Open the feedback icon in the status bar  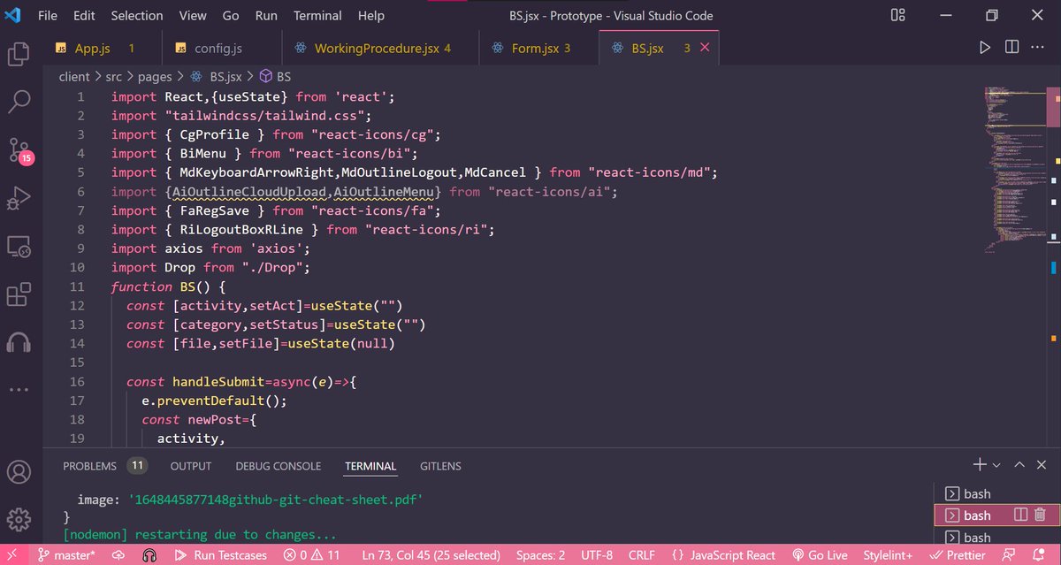(1009, 555)
